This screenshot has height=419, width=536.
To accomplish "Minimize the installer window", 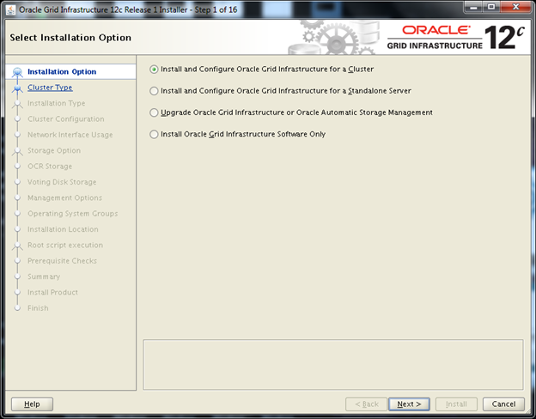I will point(474,7).
